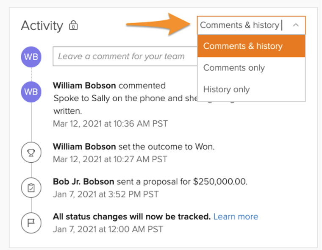Click the Activity heading
Screen dimensions: 322x250
click(x=42, y=25)
